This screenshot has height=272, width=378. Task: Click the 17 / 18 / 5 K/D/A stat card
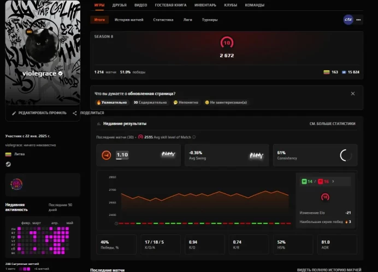(161, 245)
